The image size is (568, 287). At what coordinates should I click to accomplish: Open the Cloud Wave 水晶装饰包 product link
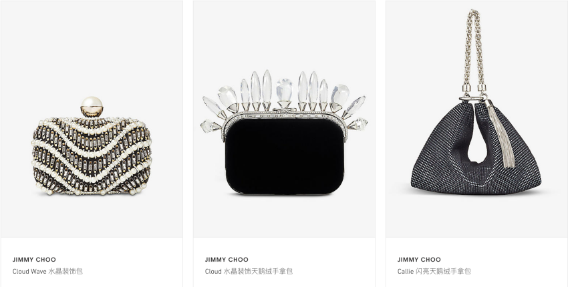[47, 271]
